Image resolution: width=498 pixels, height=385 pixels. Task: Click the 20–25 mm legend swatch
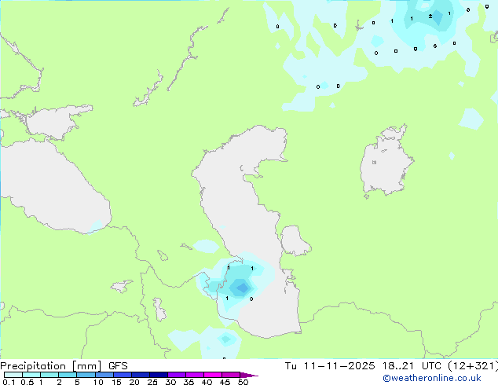click(141, 375)
